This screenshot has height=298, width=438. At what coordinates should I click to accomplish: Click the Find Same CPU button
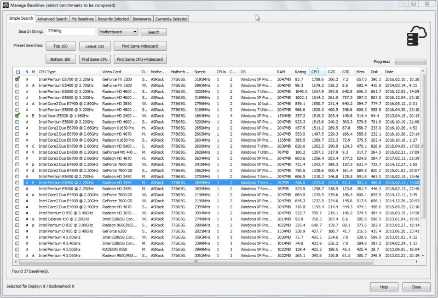tap(95, 59)
